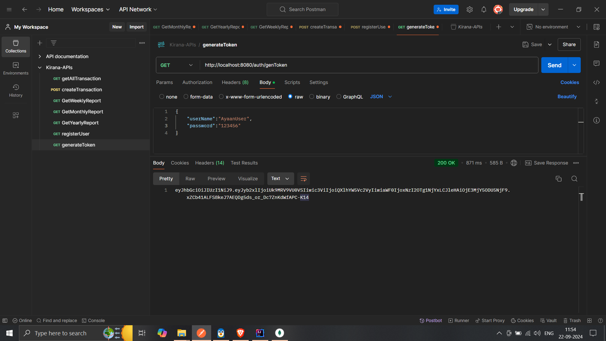Screen dimensions: 606x341
Task: Click the Share button
Action: (569, 45)
